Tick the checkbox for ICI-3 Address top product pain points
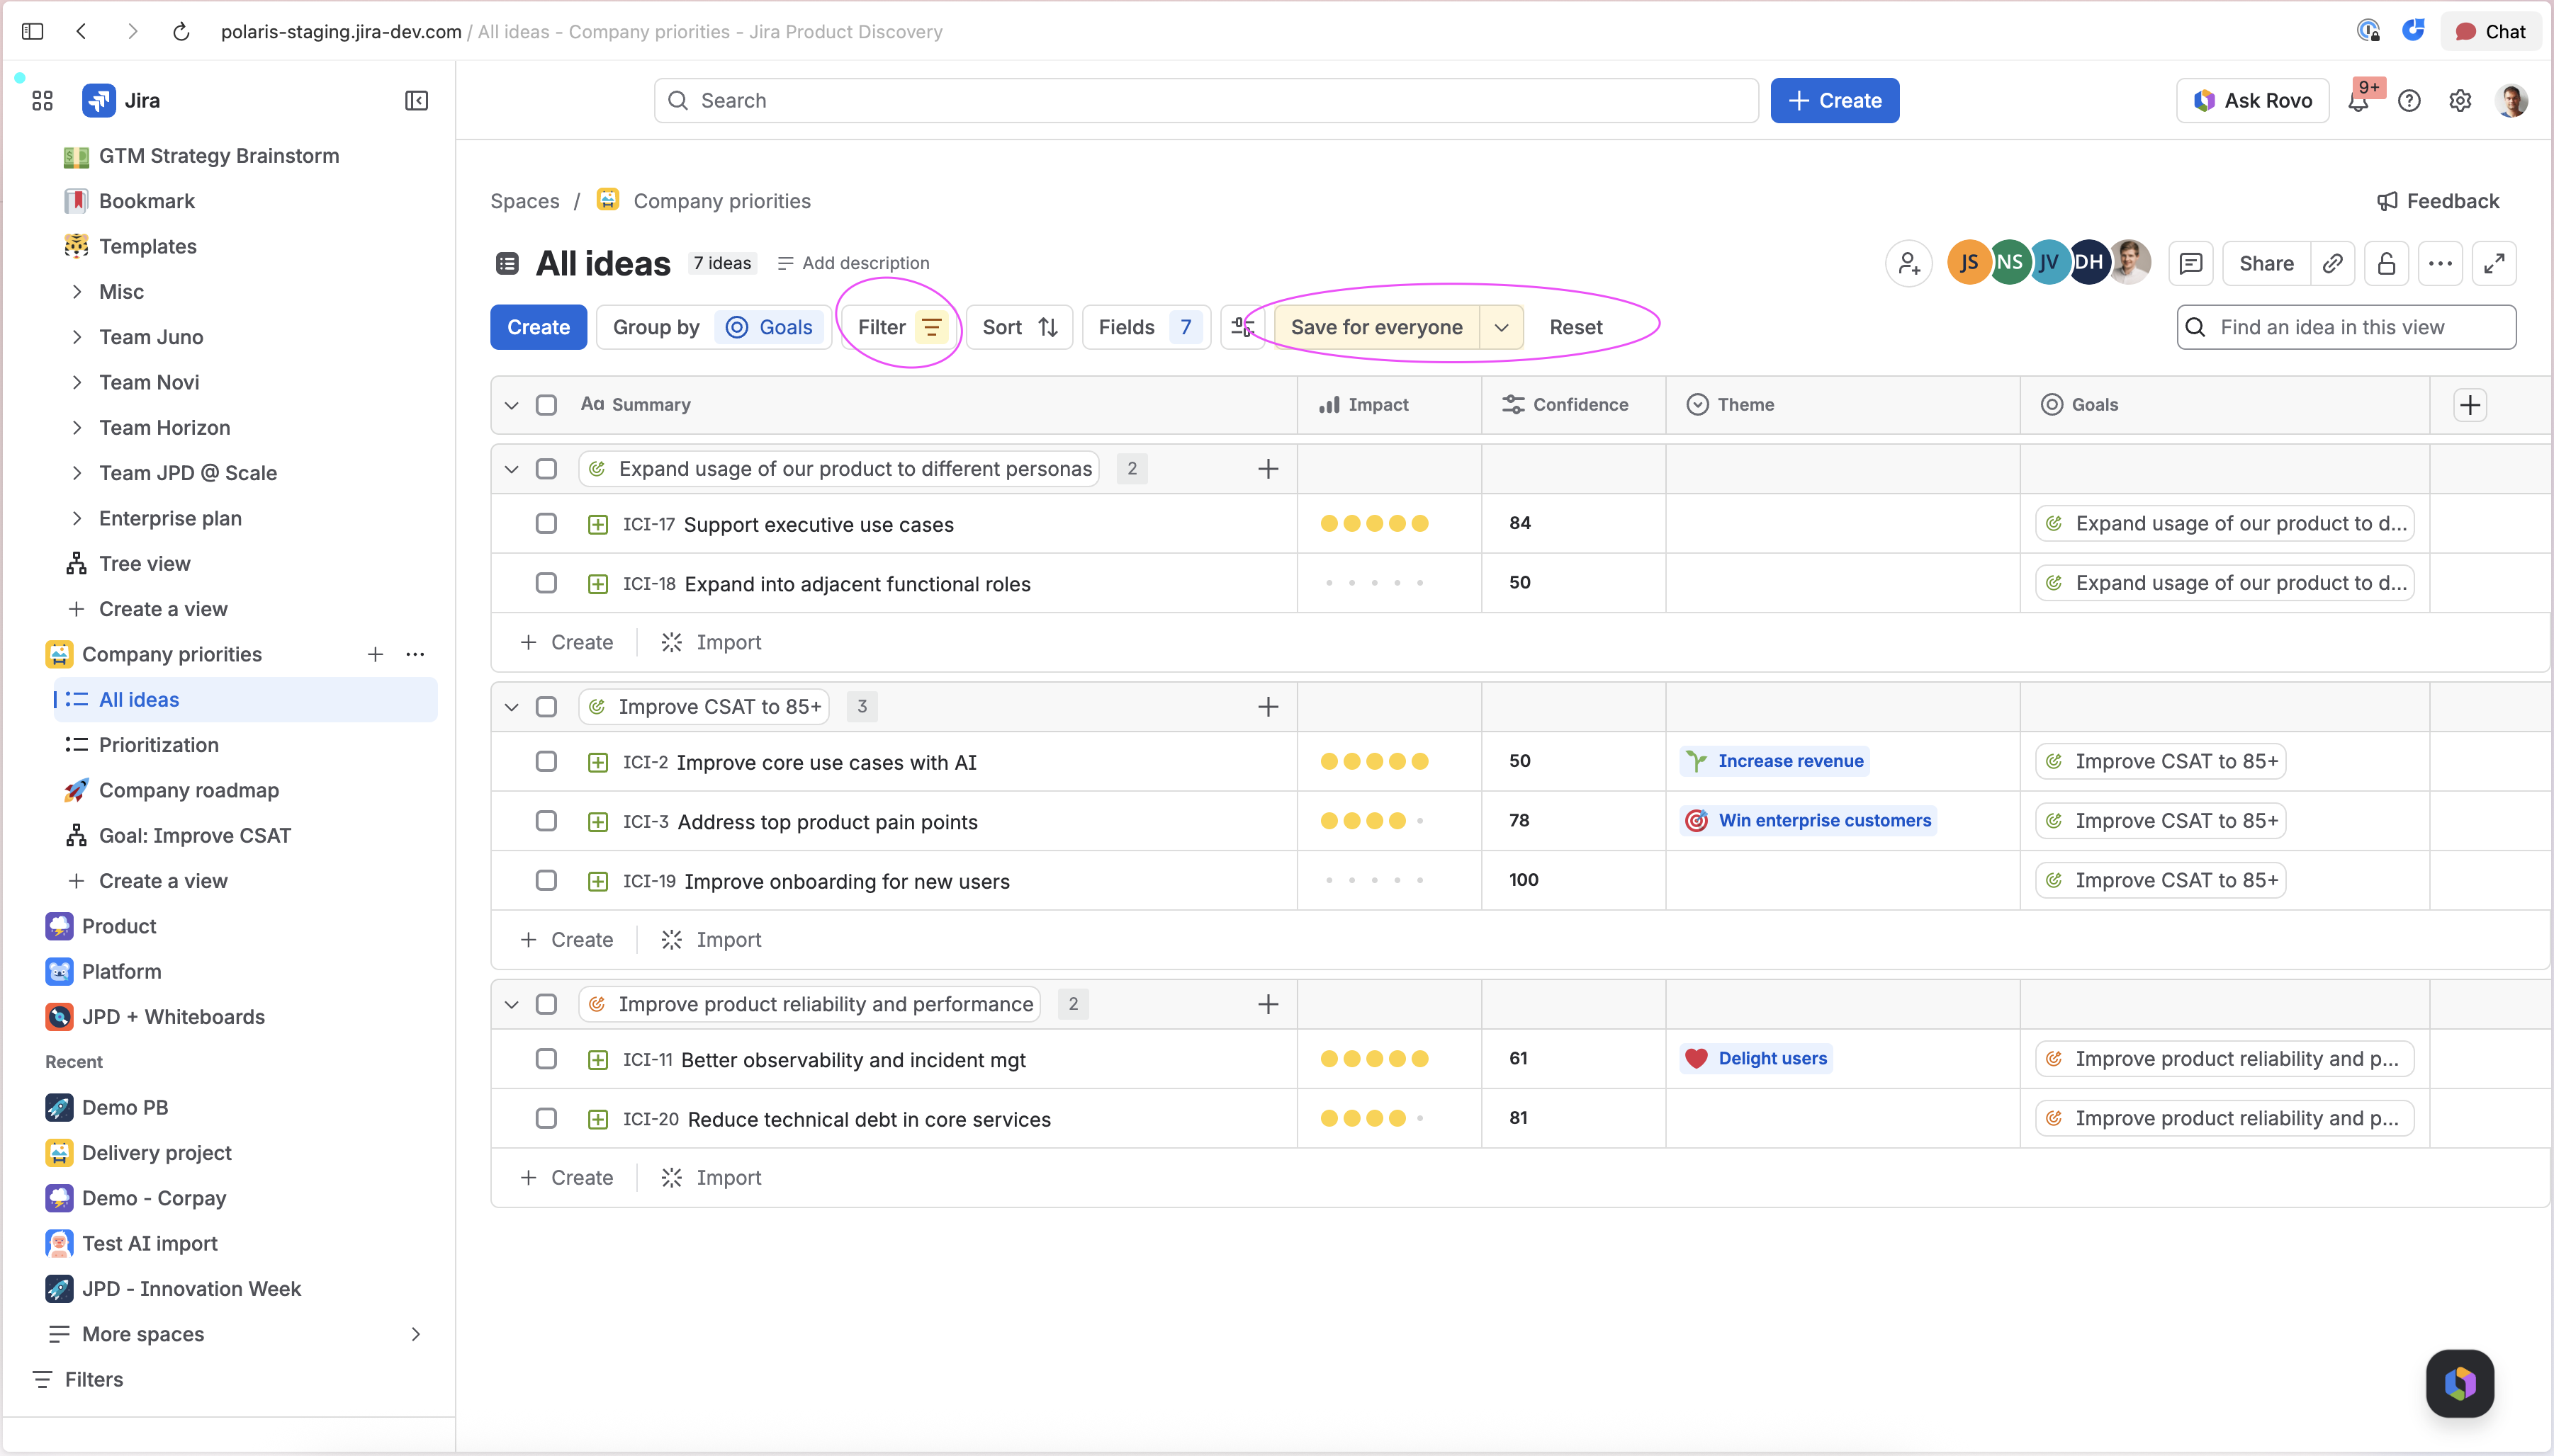The height and width of the screenshot is (1456, 2554). click(546, 821)
